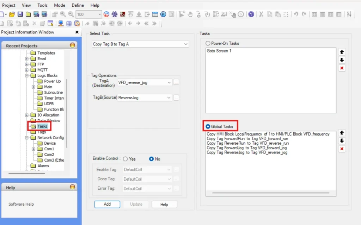Viewport: 361px width, 225px height.
Task: Open the Tools menu
Action: (42, 5)
